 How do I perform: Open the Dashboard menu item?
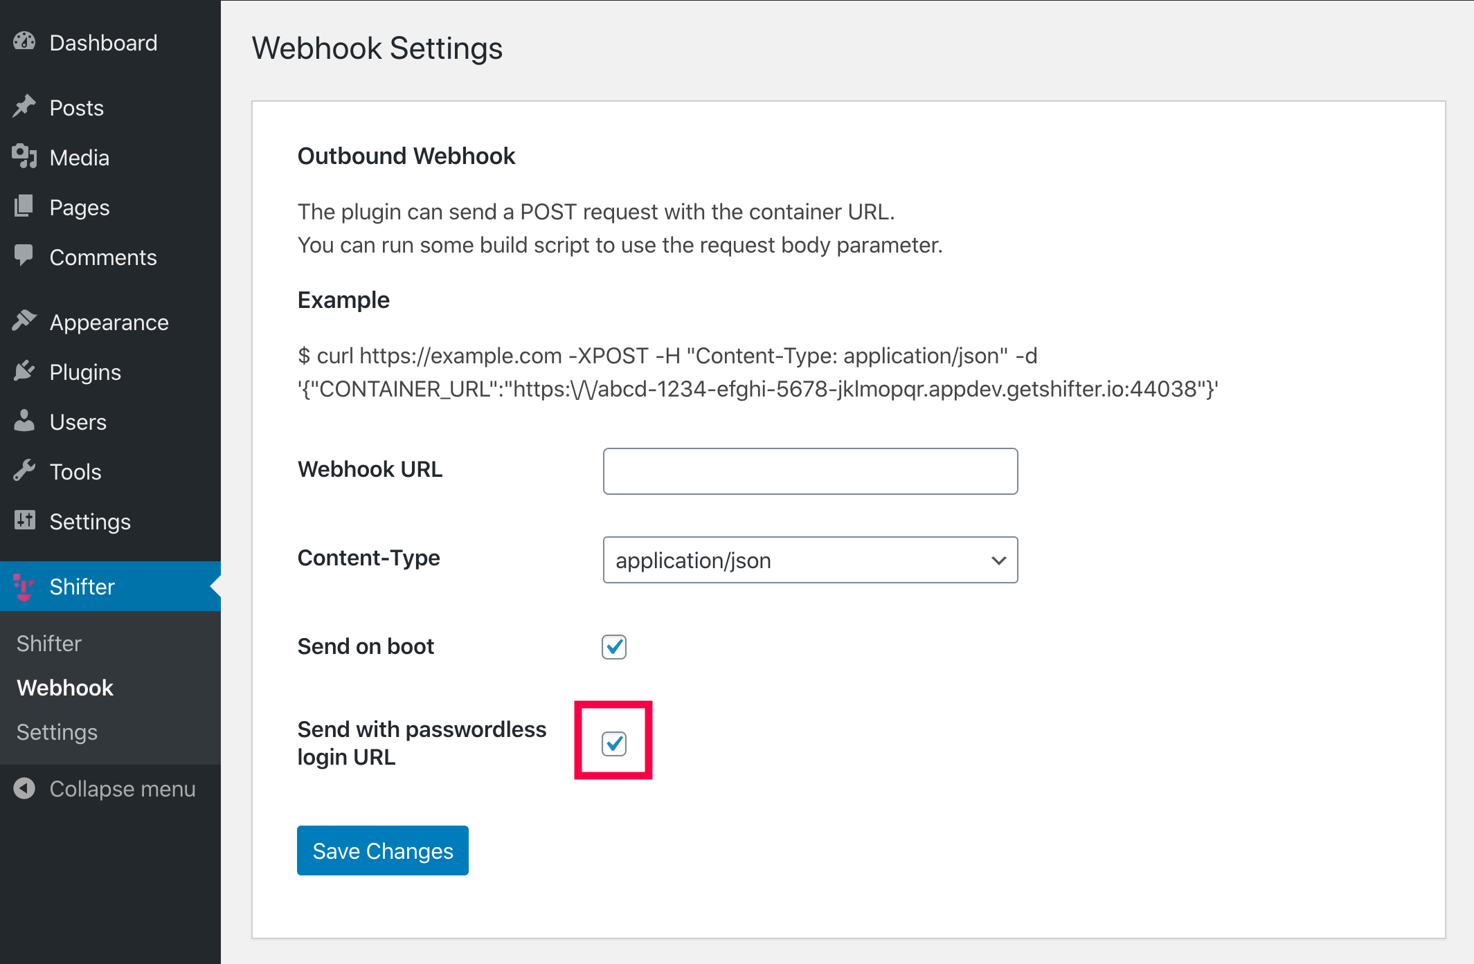(111, 43)
